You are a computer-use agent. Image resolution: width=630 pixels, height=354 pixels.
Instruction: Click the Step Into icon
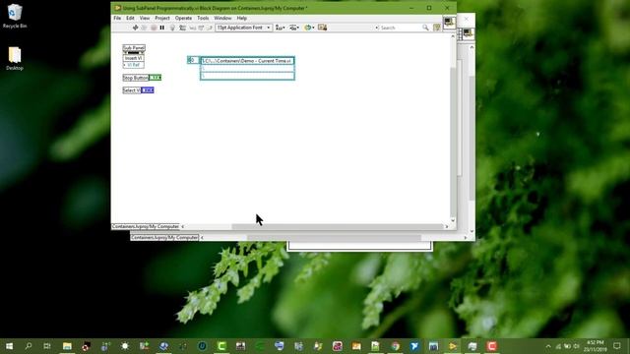click(193, 28)
